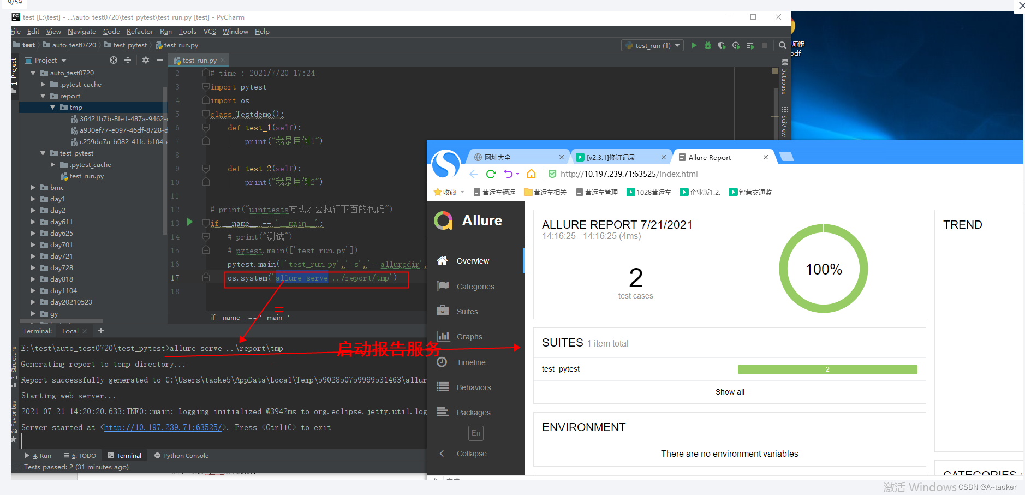
Task: Open browser bookmarks 收藏 dropdown arrow
Action: (462, 192)
